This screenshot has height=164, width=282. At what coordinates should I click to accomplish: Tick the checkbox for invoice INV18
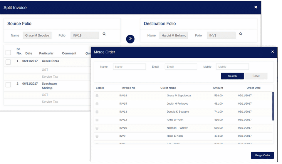pos(97,96)
